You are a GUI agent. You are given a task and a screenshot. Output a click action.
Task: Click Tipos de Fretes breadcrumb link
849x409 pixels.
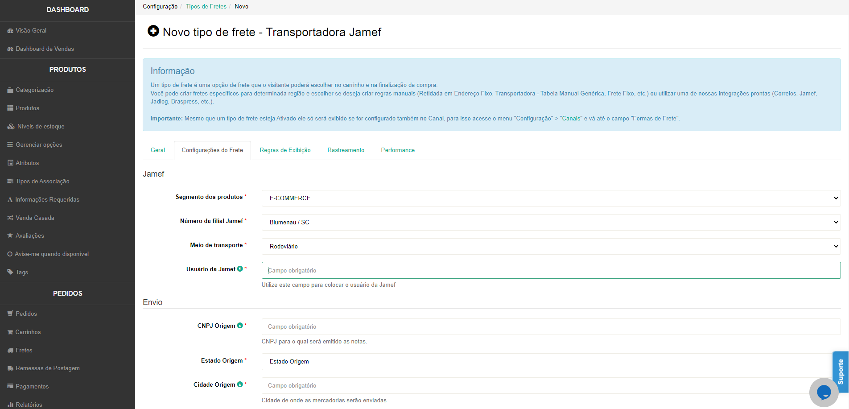point(206,7)
